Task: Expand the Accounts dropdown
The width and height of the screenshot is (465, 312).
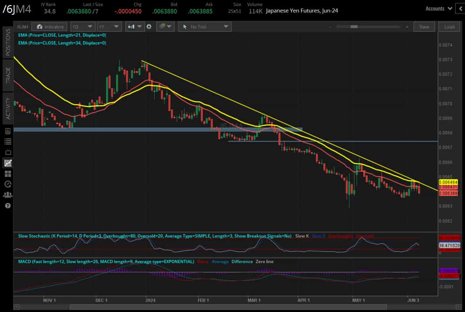Action: tap(438, 8)
